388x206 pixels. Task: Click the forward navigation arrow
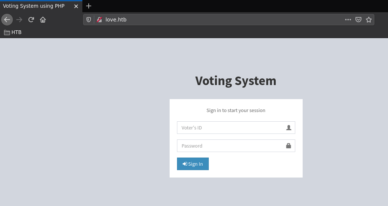[19, 20]
